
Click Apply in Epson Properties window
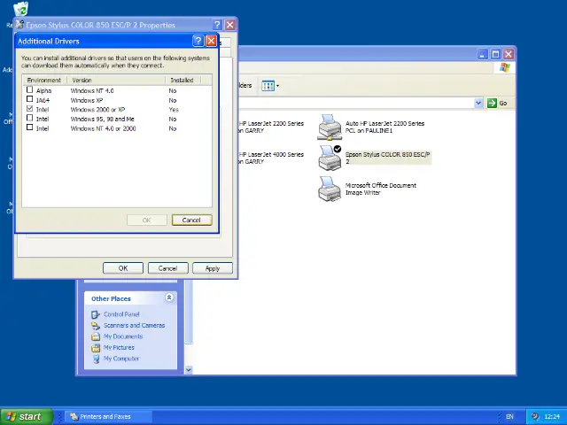click(213, 268)
